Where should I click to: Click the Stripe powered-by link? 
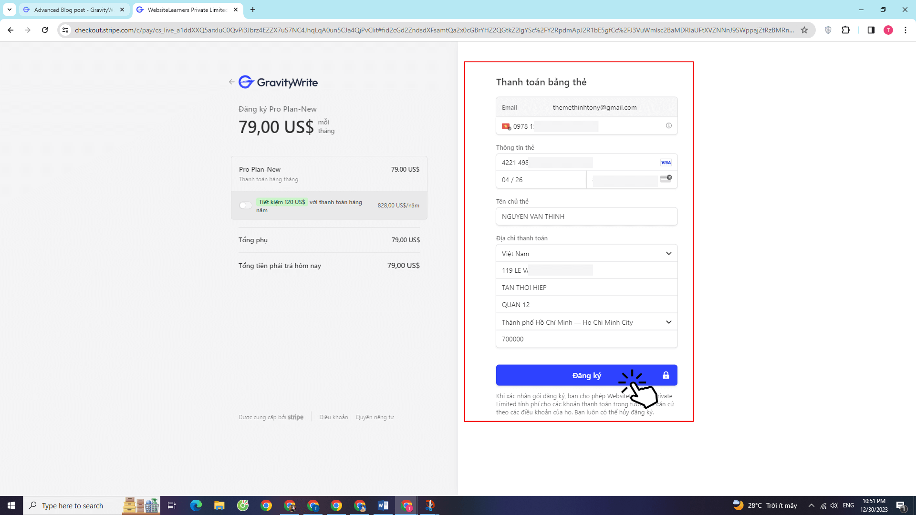point(271,417)
